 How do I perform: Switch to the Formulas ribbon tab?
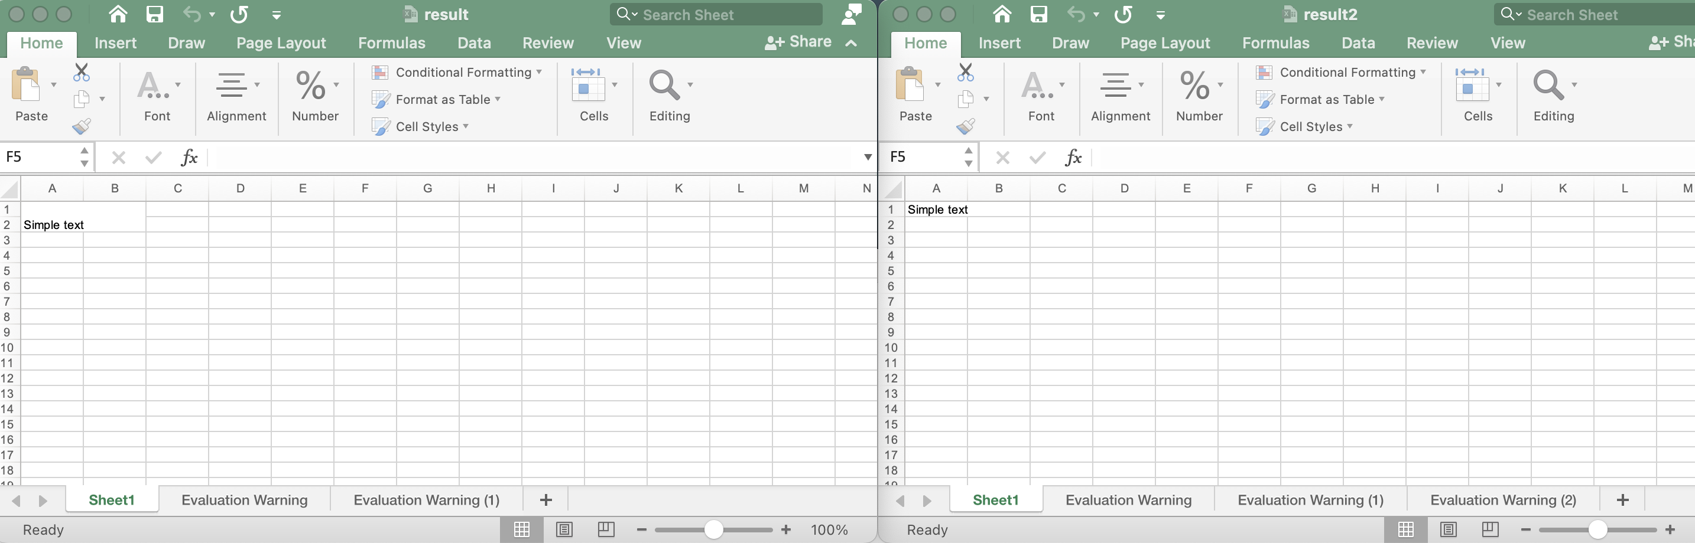coord(391,42)
